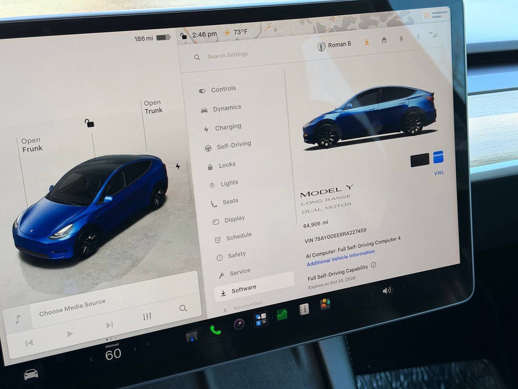Open the Service menu
Viewport: 518px width, 389px height.
coord(235,273)
